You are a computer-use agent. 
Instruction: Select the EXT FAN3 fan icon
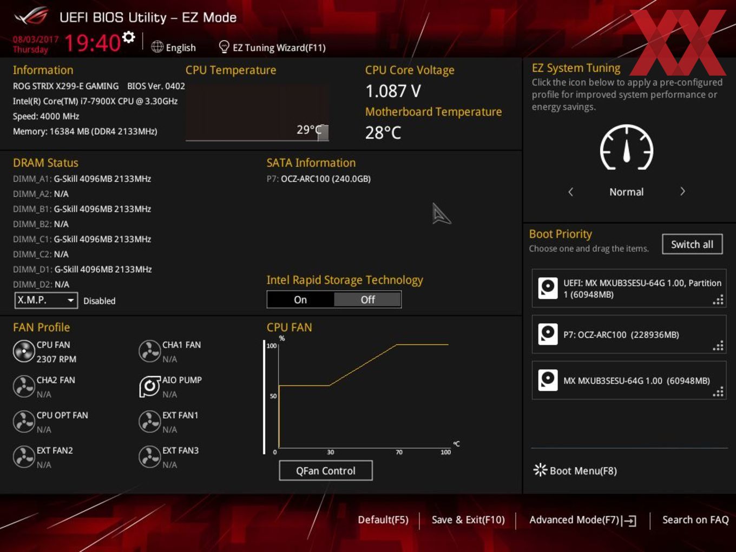[149, 457]
